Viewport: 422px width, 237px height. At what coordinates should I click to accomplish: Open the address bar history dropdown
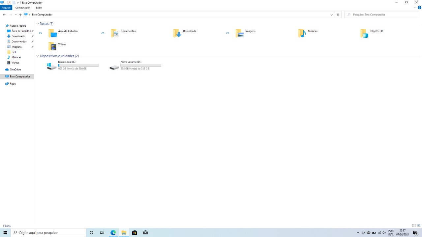[x=331, y=14]
